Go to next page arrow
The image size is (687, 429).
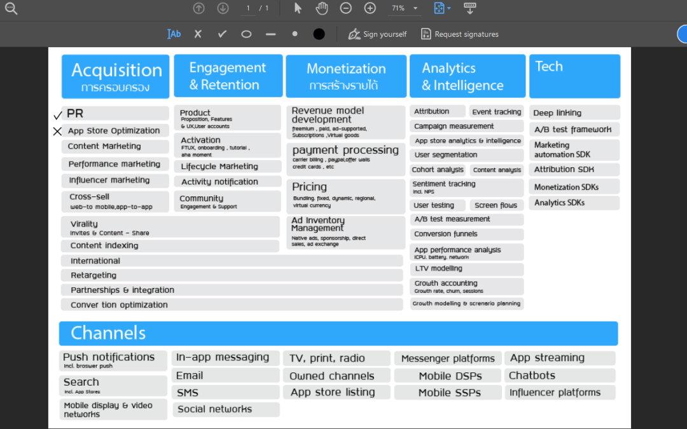[x=223, y=8]
